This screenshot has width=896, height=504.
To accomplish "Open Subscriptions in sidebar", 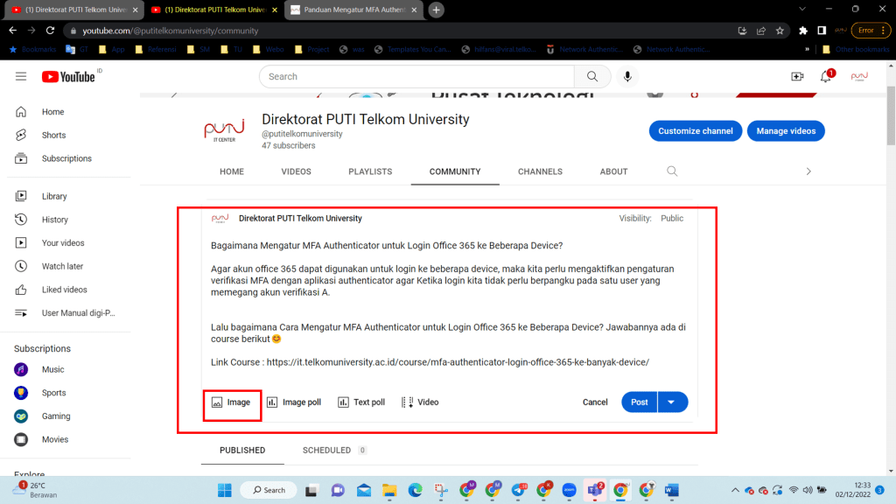I will coord(65,158).
